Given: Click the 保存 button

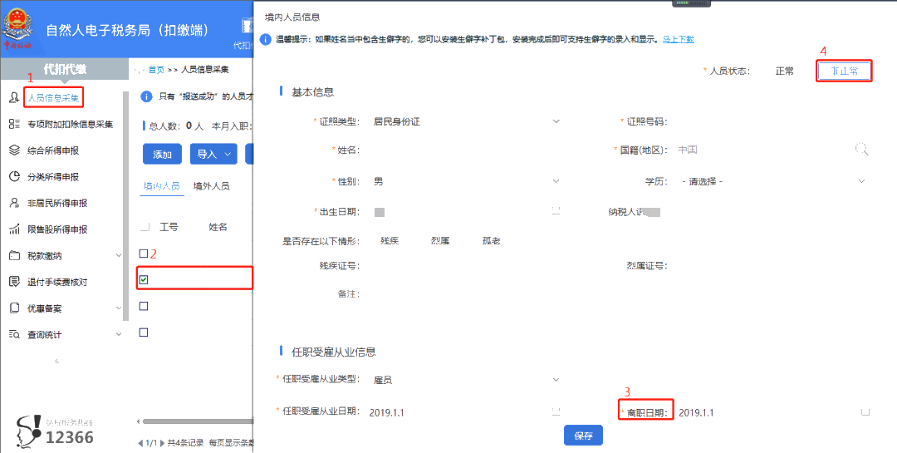Looking at the screenshot, I should pyautogui.click(x=583, y=436).
